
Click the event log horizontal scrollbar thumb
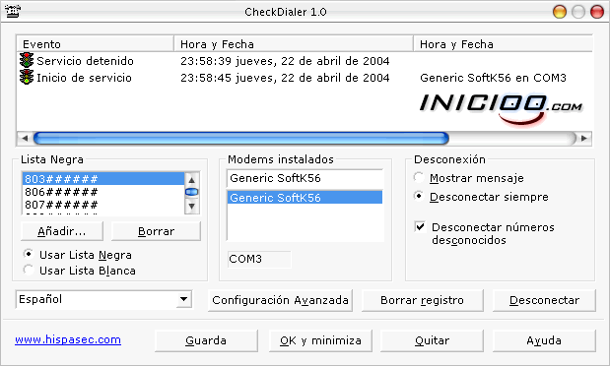[x=241, y=138]
